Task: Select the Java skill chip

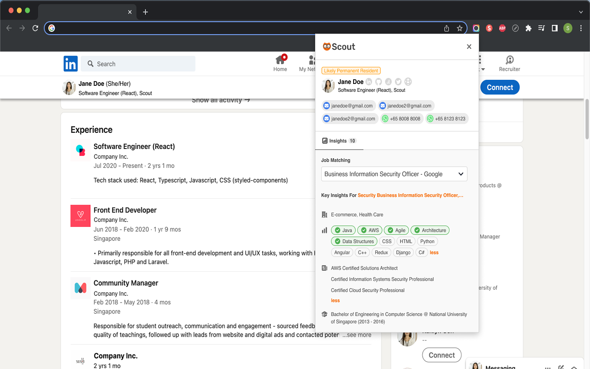Action: coord(343,230)
